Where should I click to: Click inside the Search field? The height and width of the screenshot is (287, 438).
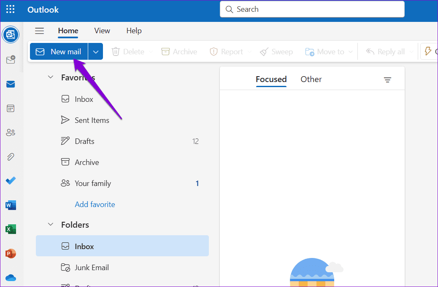coord(312,9)
